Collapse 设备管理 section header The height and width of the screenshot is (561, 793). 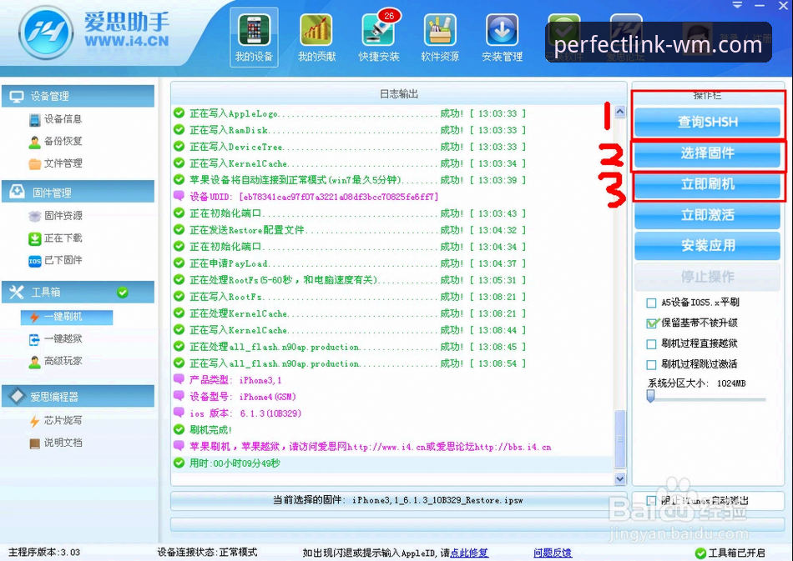coord(78,96)
